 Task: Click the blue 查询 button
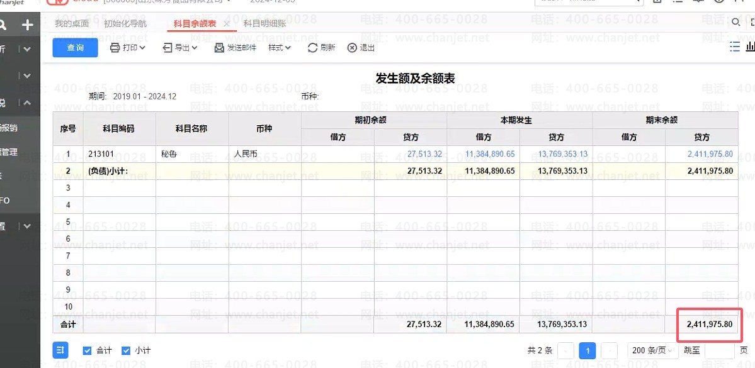75,48
